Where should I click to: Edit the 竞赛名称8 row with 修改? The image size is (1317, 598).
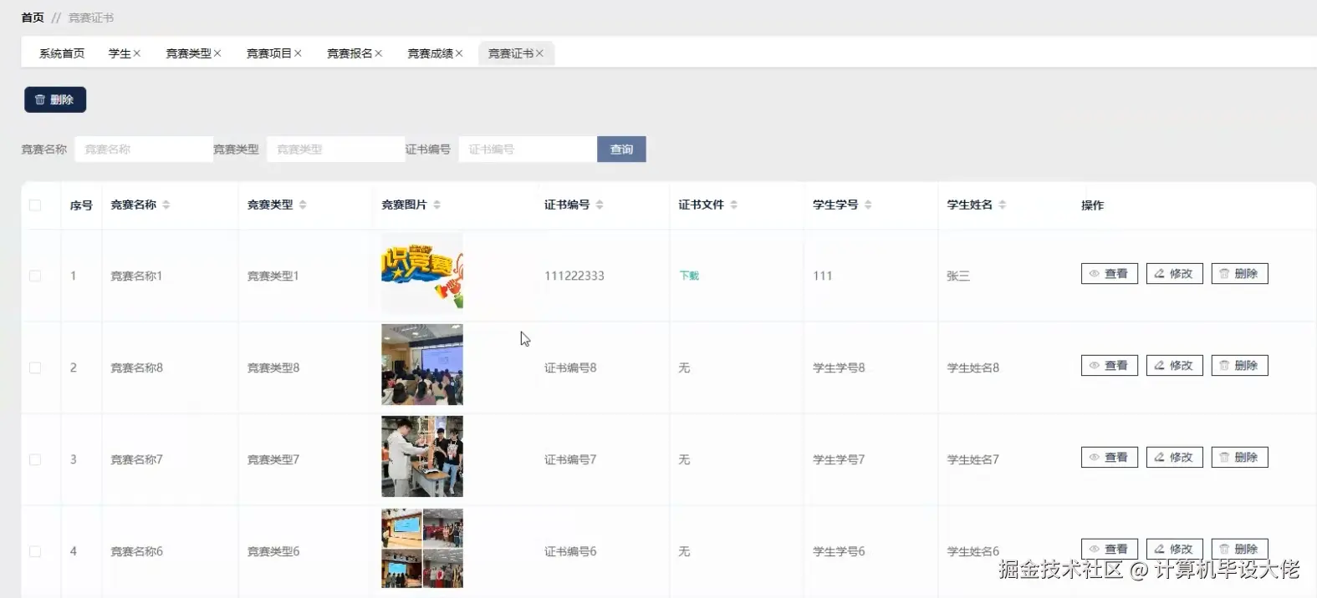point(1174,366)
